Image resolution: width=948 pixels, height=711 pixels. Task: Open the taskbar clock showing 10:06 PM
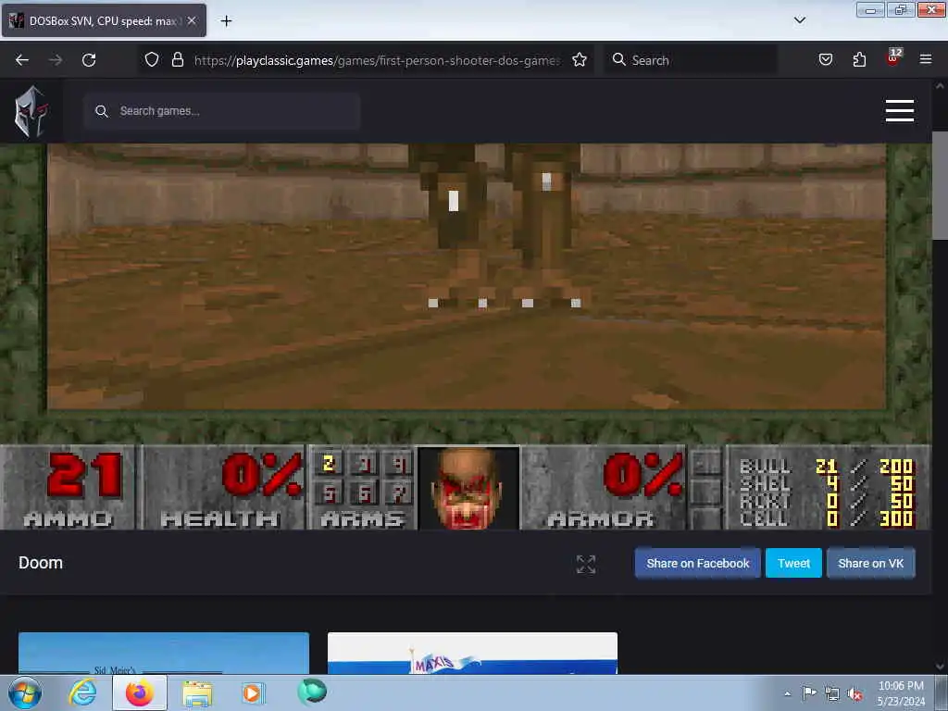900,693
